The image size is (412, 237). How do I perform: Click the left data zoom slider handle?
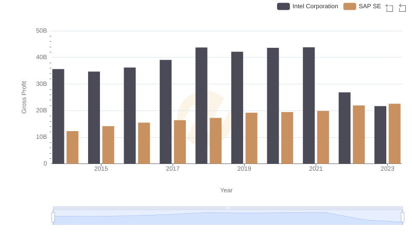(x=53, y=217)
